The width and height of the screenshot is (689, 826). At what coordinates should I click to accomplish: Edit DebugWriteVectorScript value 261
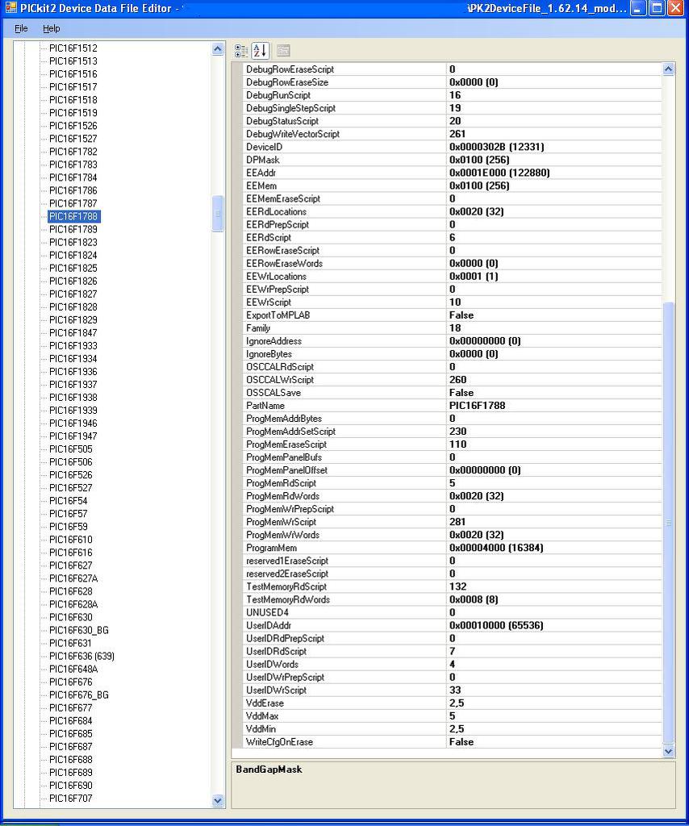click(x=554, y=135)
